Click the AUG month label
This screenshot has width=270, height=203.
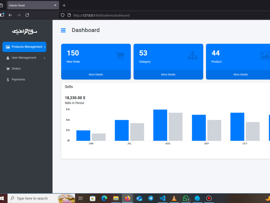168,144
